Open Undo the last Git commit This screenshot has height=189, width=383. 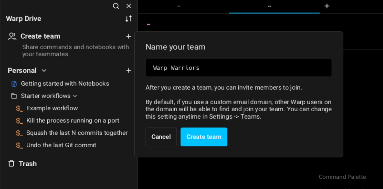61,145
